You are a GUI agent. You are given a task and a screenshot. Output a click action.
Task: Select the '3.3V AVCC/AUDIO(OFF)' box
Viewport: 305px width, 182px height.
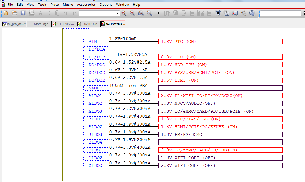point(220,103)
